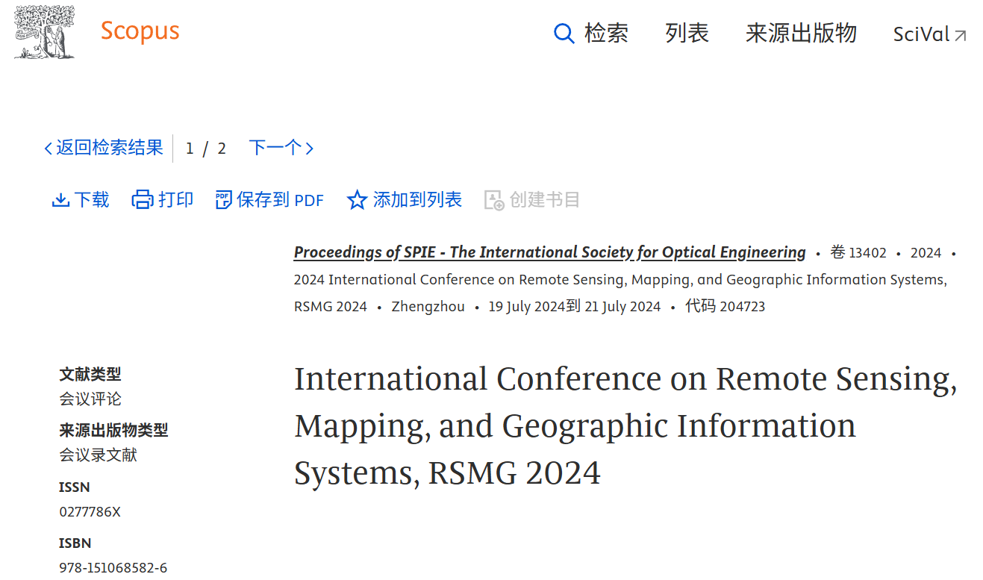
Task: Click the download arrow icon
Action: pyautogui.click(x=60, y=200)
